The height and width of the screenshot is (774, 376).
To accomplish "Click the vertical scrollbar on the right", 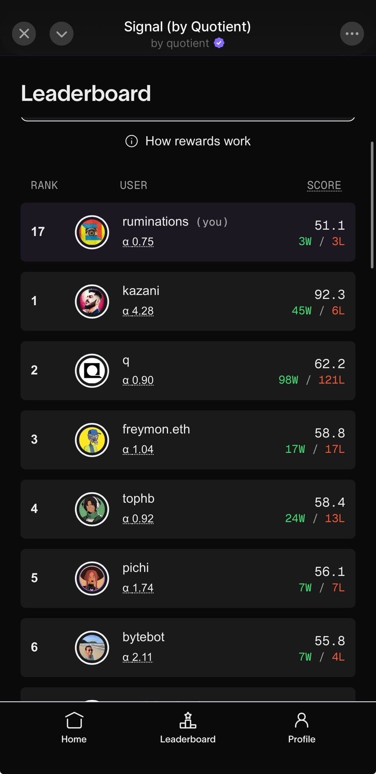I will coord(372,205).
